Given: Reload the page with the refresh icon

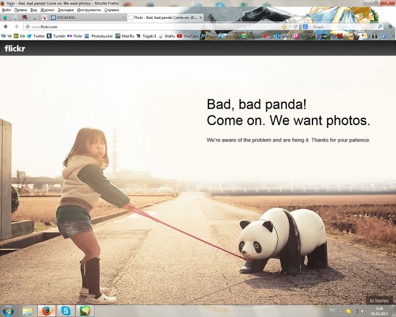Looking at the screenshot, I should pyautogui.click(x=295, y=27).
